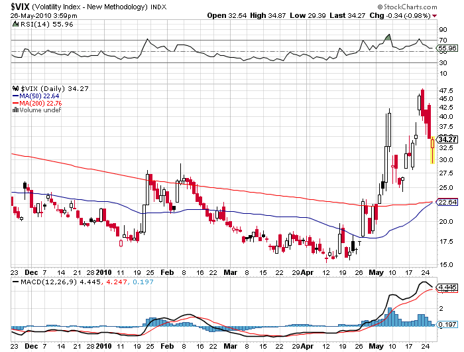Click the RSI(14) 55.96 legend label
Viewport: 464px width, 352px height.
click(47, 25)
